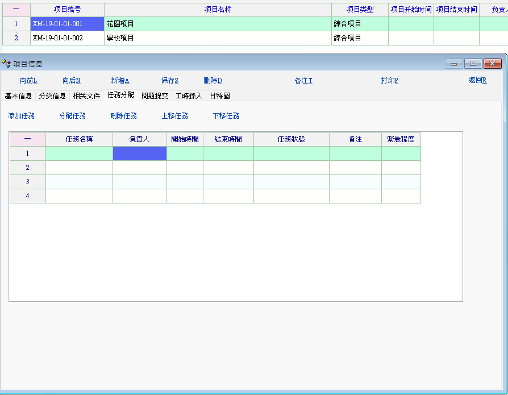The height and width of the screenshot is (395, 508).
Task: Delete the record using 刪除D
Action: pos(213,81)
